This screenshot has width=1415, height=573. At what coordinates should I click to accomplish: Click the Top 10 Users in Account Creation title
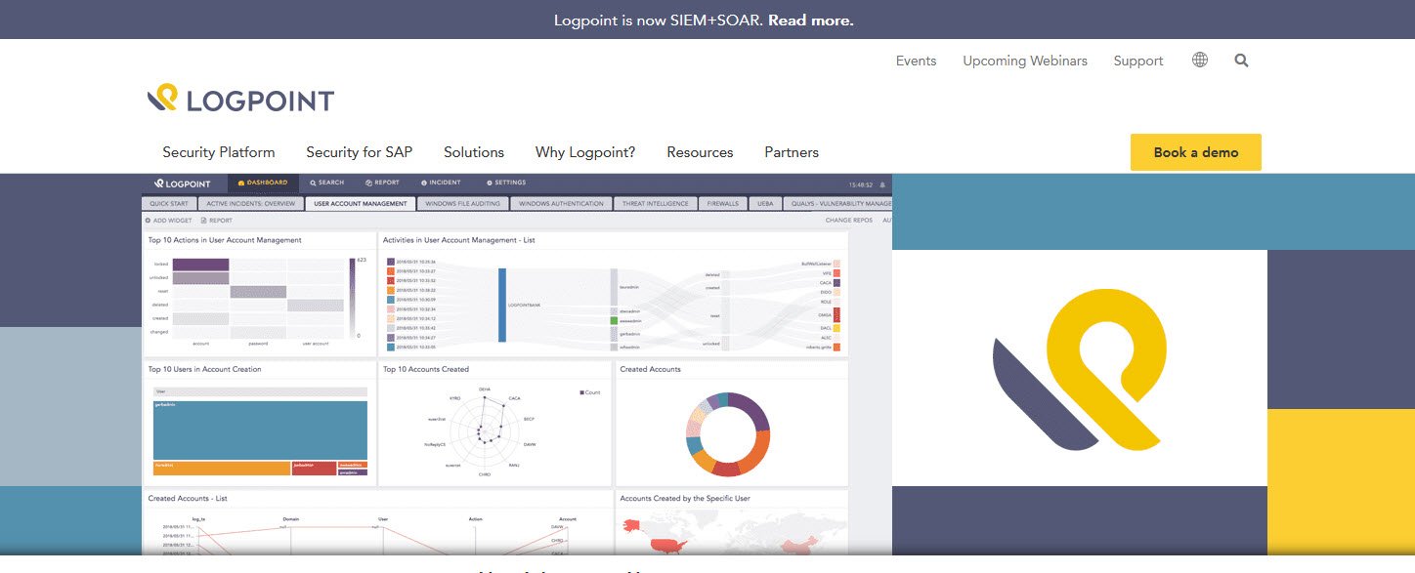point(204,369)
